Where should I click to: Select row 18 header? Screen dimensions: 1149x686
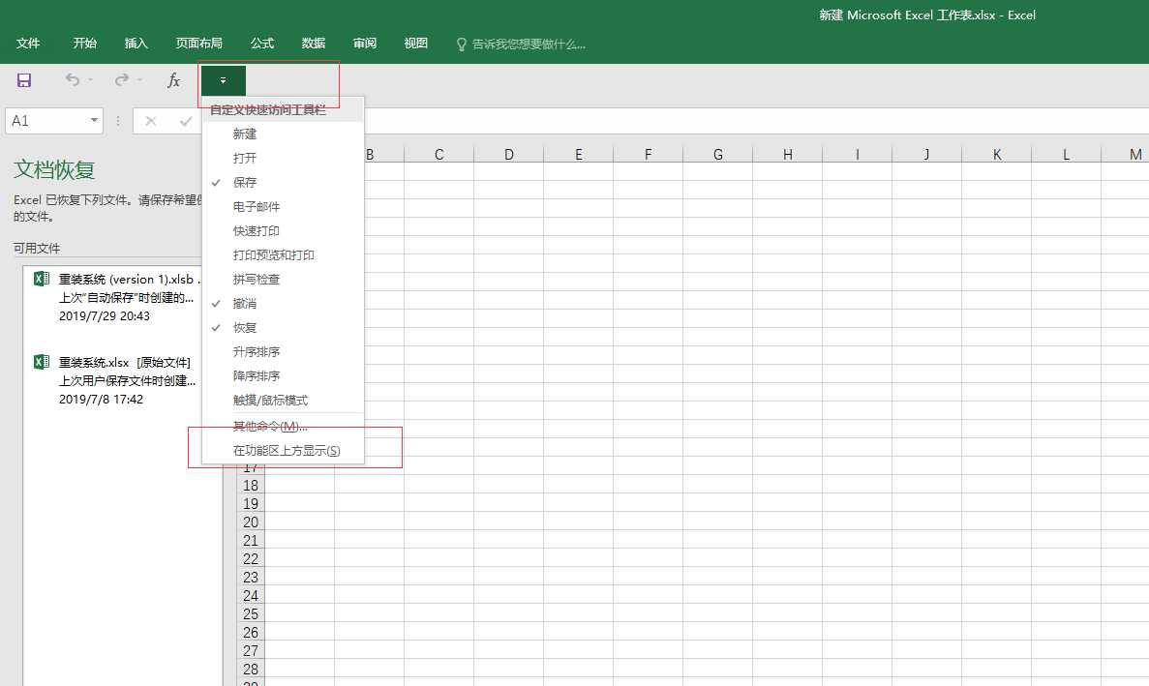251,486
